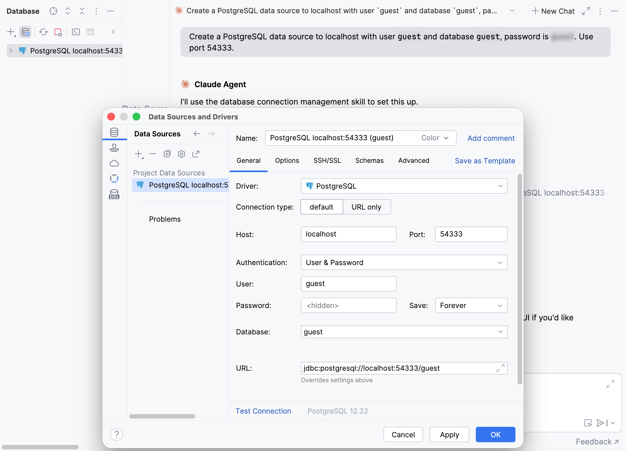Open query console icon in Database toolbar
626x451 pixels.
pos(76,32)
